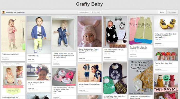
Task: Click the heart icon on Birth announcement pin
Action: pos(108,54)
